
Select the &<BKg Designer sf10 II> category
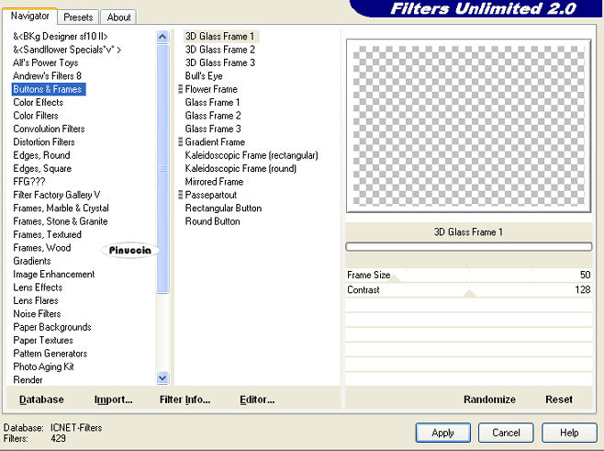point(61,36)
